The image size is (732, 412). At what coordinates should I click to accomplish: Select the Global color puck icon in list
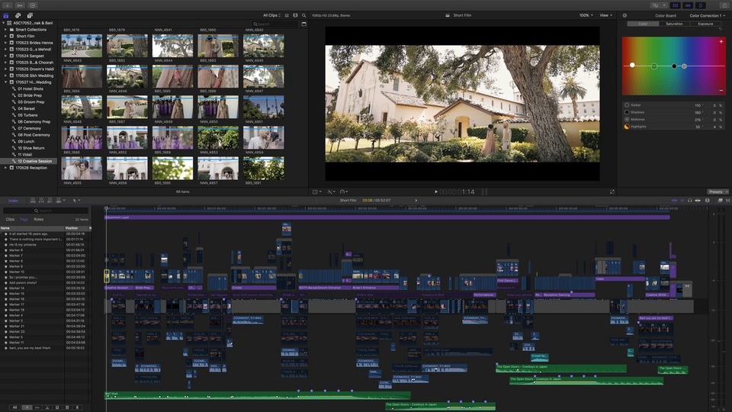pos(627,105)
